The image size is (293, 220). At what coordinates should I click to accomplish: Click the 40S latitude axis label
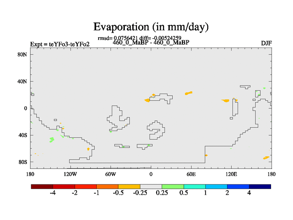(x=23, y=135)
